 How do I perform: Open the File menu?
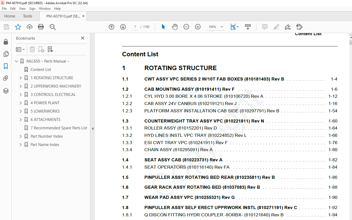click(x=4, y=9)
